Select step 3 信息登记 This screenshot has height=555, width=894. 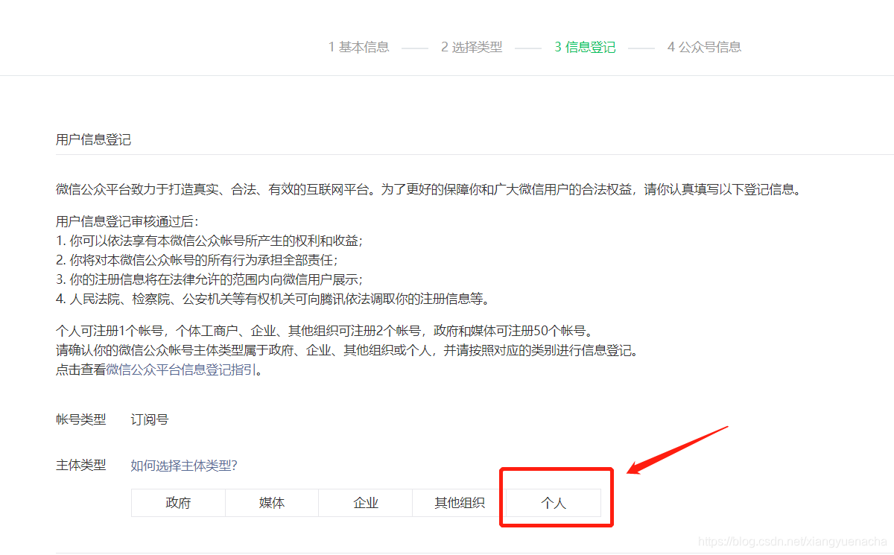tap(585, 47)
